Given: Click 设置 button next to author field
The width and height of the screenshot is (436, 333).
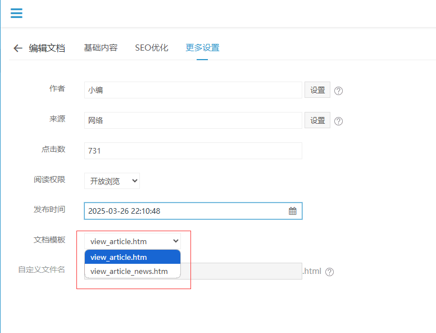Looking at the screenshot, I should point(317,89).
